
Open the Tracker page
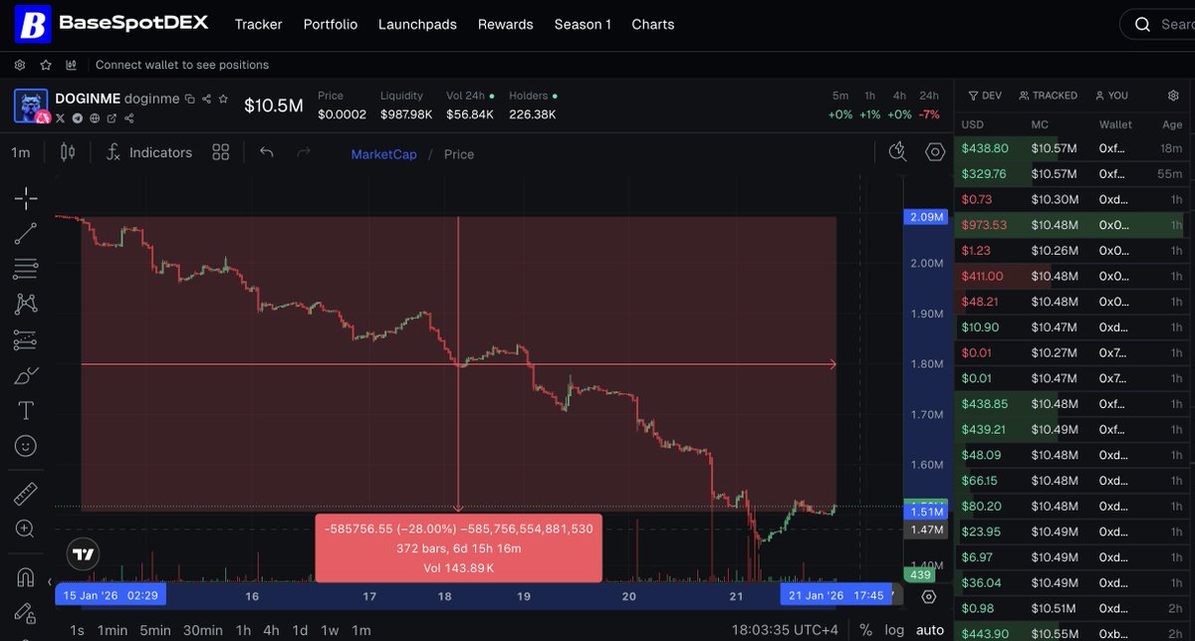[x=259, y=24]
